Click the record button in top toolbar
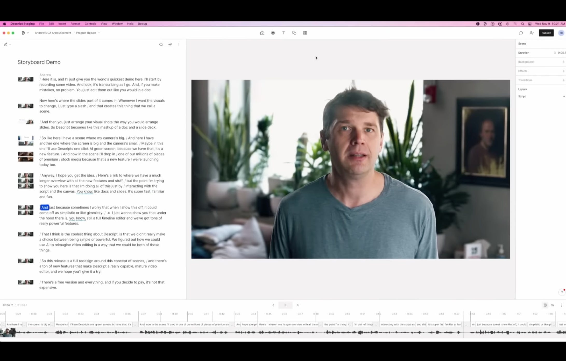This screenshot has height=361, width=566. [x=273, y=33]
